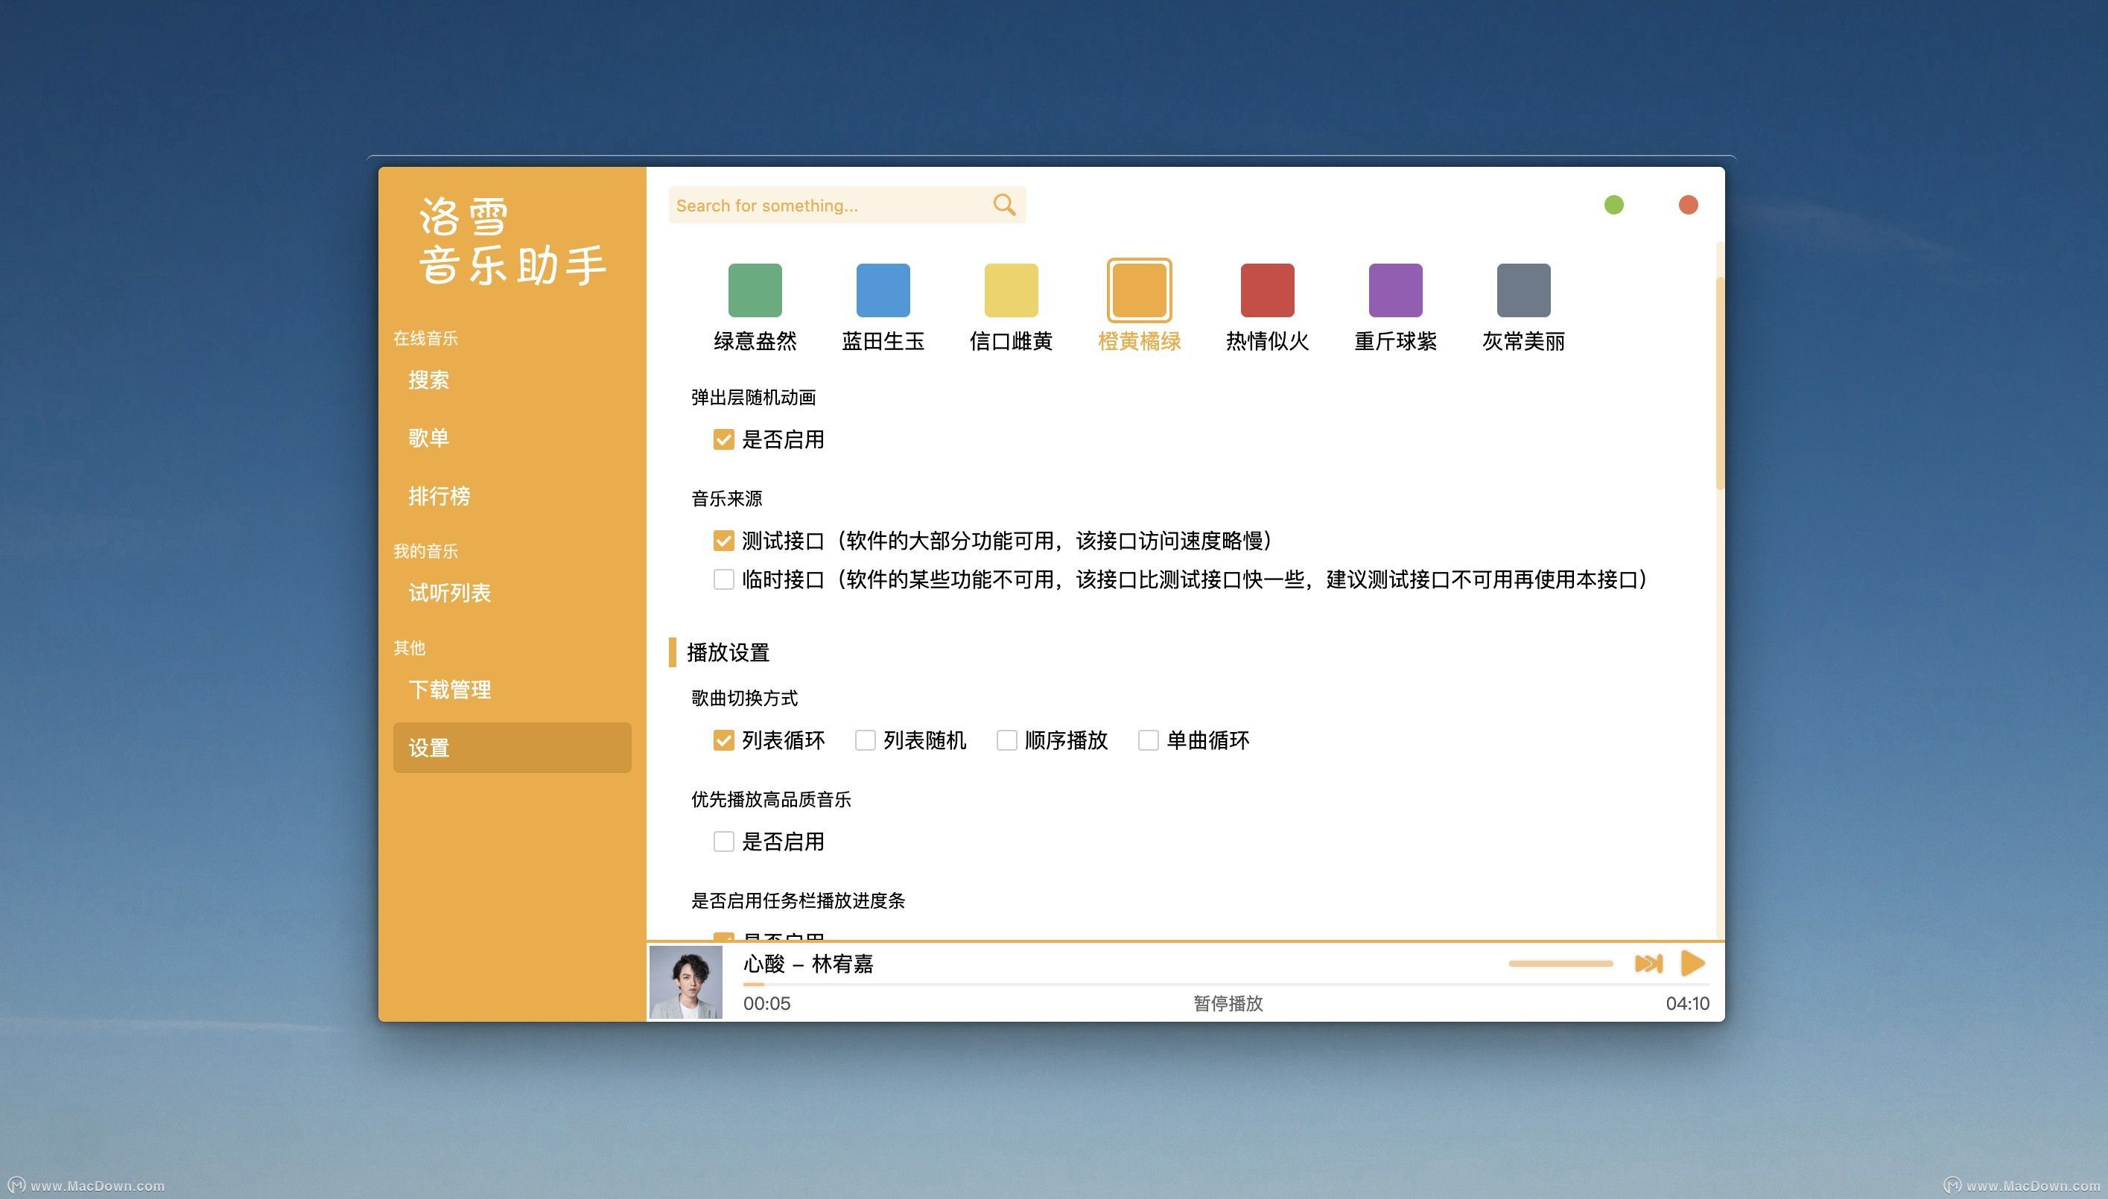Click the album cover thumbnail
Image resolution: width=2108 pixels, height=1199 pixels.
click(x=685, y=982)
